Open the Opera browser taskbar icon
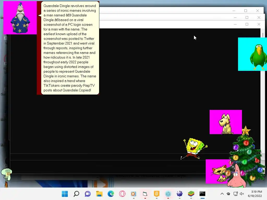This screenshot has width=267, height=200. click(x=122, y=194)
